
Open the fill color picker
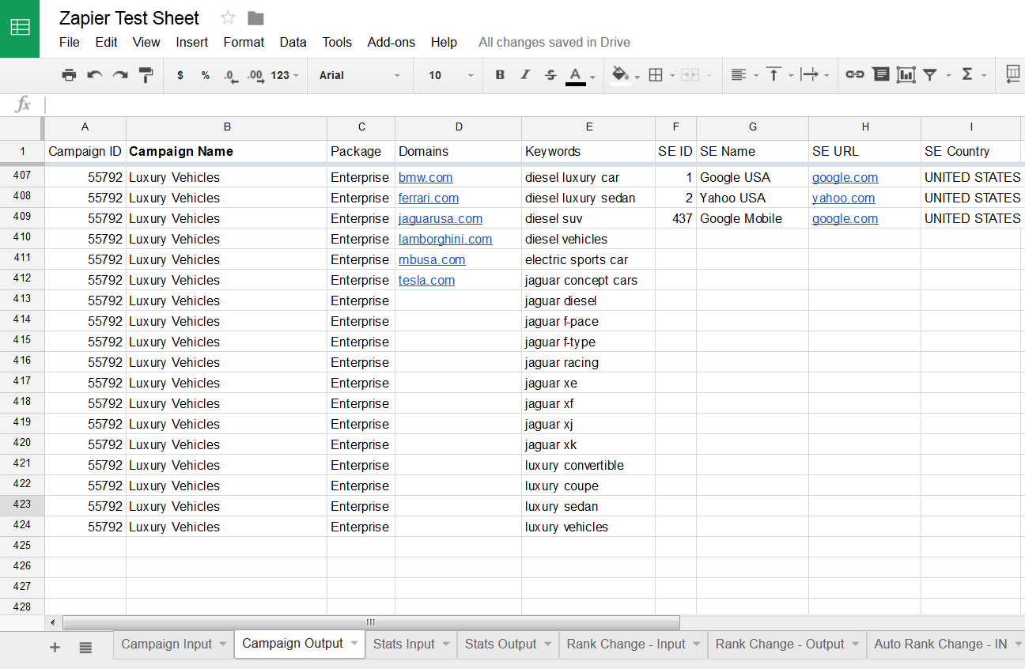[x=621, y=74]
